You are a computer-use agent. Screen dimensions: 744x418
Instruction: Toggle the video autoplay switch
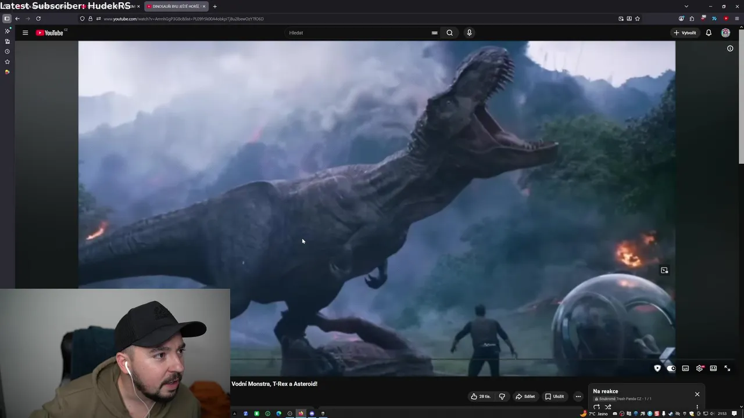[671, 368]
